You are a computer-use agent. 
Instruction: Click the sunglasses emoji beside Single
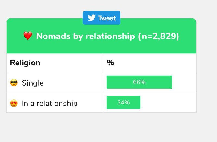[x=14, y=83]
